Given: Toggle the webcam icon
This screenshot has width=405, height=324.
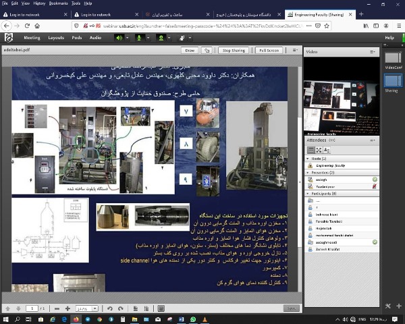Looking at the screenshot, I should pyautogui.click(x=161, y=38).
